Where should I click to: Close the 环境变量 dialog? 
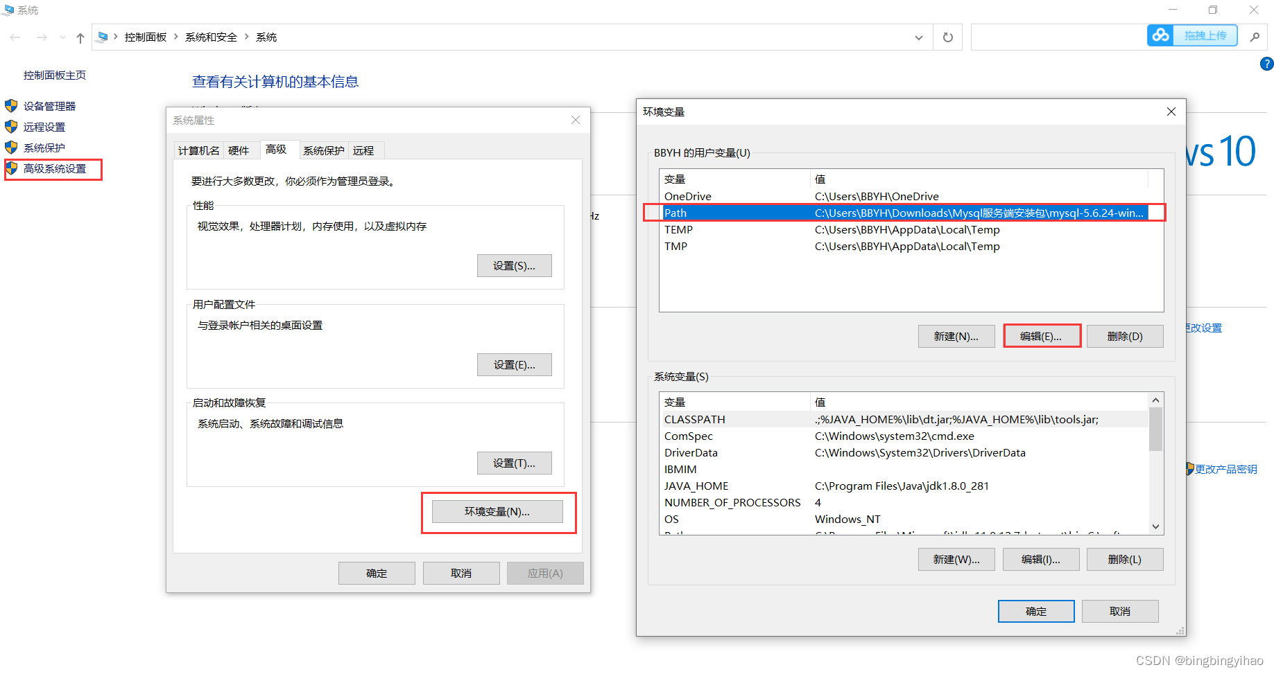(x=1171, y=112)
